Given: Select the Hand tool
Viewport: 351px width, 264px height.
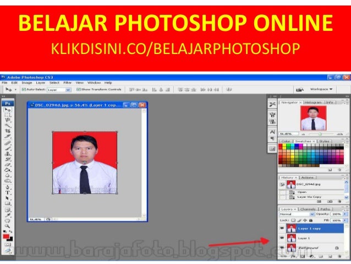Looking at the screenshot, I should [x=8, y=220].
